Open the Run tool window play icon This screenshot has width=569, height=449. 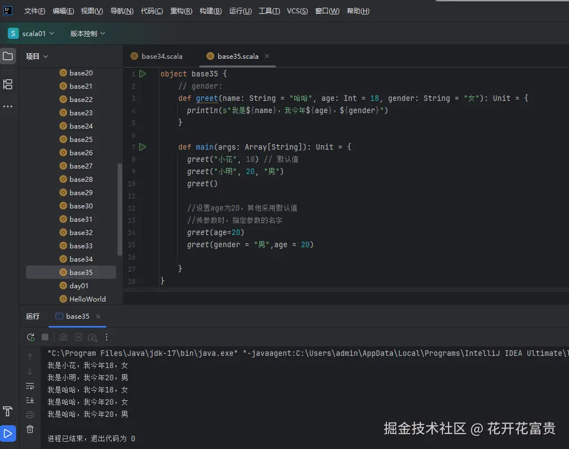tap(8, 433)
